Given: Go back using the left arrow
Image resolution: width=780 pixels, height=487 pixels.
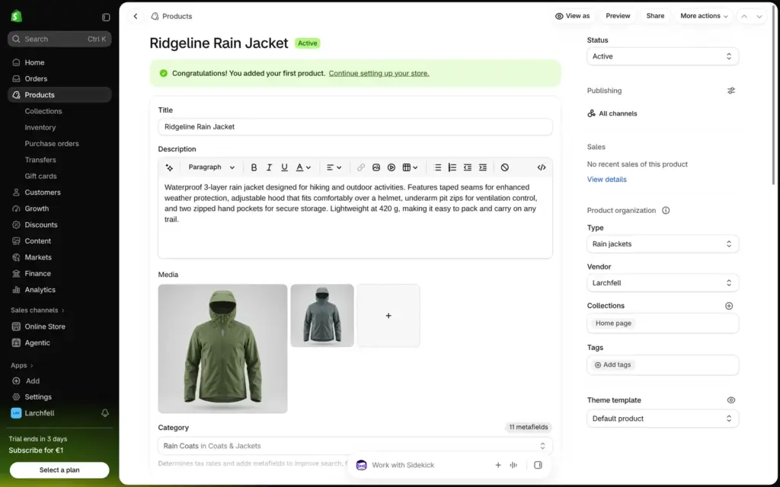Looking at the screenshot, I should [136, 17].
